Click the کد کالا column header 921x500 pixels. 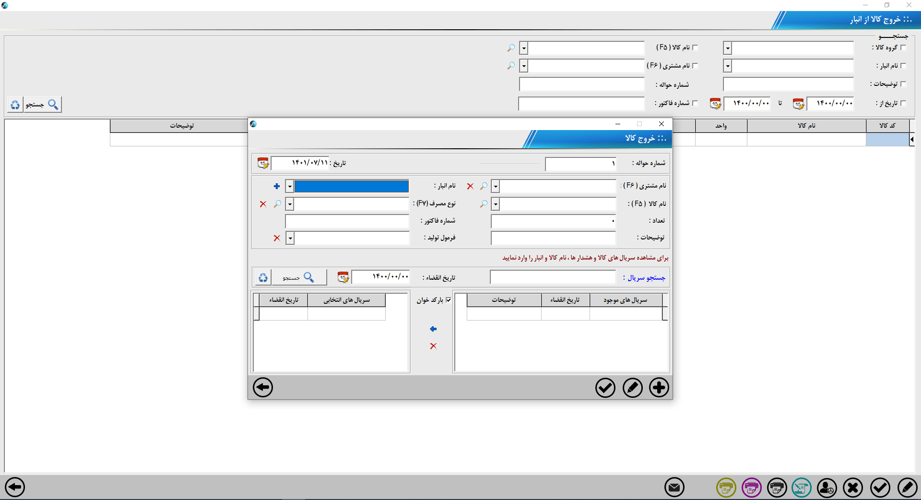(887, 125)
